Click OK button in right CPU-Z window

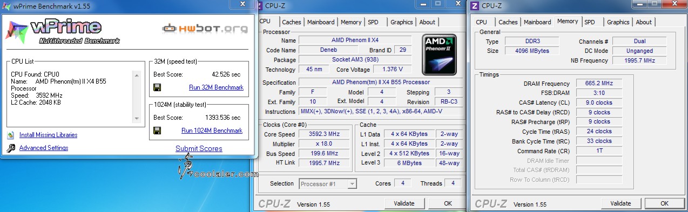point(664,203)
